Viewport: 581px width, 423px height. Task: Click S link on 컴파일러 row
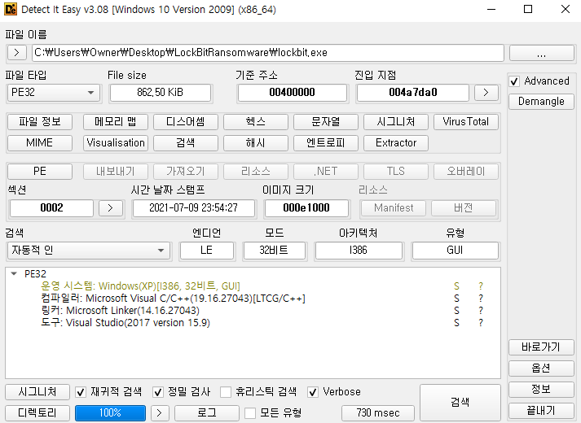pyautogui.click(x=456, y=299)
